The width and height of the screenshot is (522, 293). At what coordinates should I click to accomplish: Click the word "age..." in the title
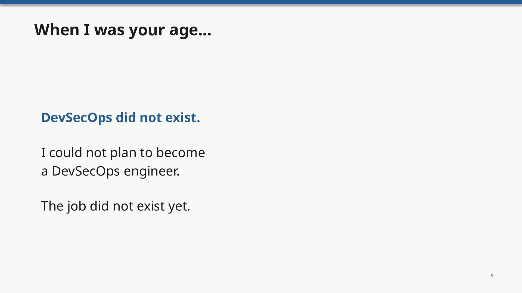[x=190, y=30]
